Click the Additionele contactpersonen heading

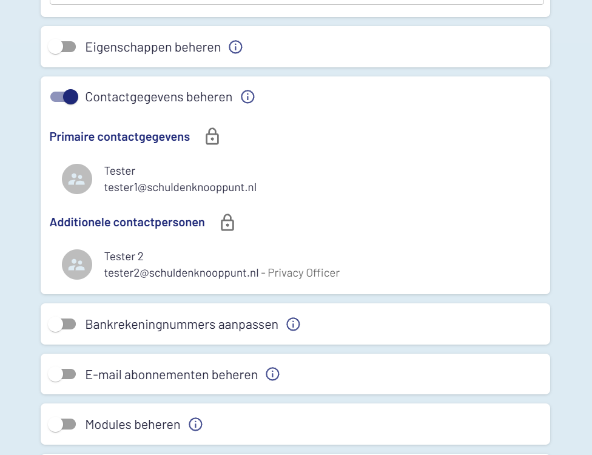(x=127, y=222)
